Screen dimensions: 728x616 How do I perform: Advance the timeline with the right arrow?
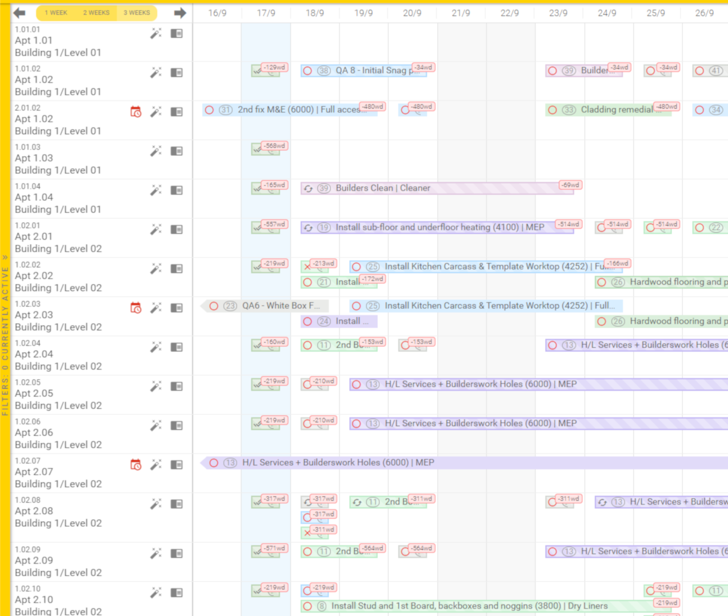coord(179,12)
